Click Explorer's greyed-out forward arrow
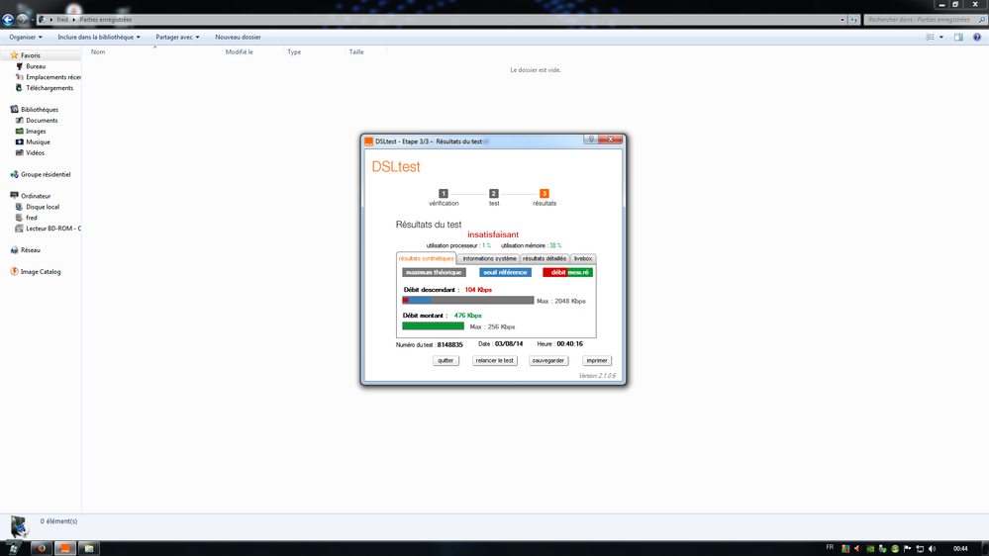The image size is (989, 556). coord(23,20)
